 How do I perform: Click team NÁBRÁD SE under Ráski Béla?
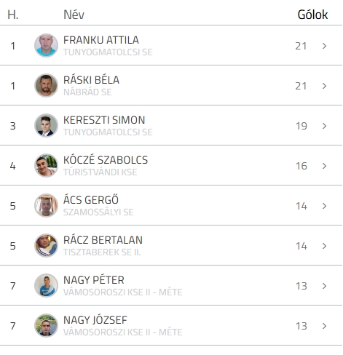point(87,92)
